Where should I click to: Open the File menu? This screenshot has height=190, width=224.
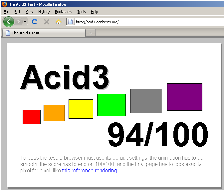tap(6, 12)
